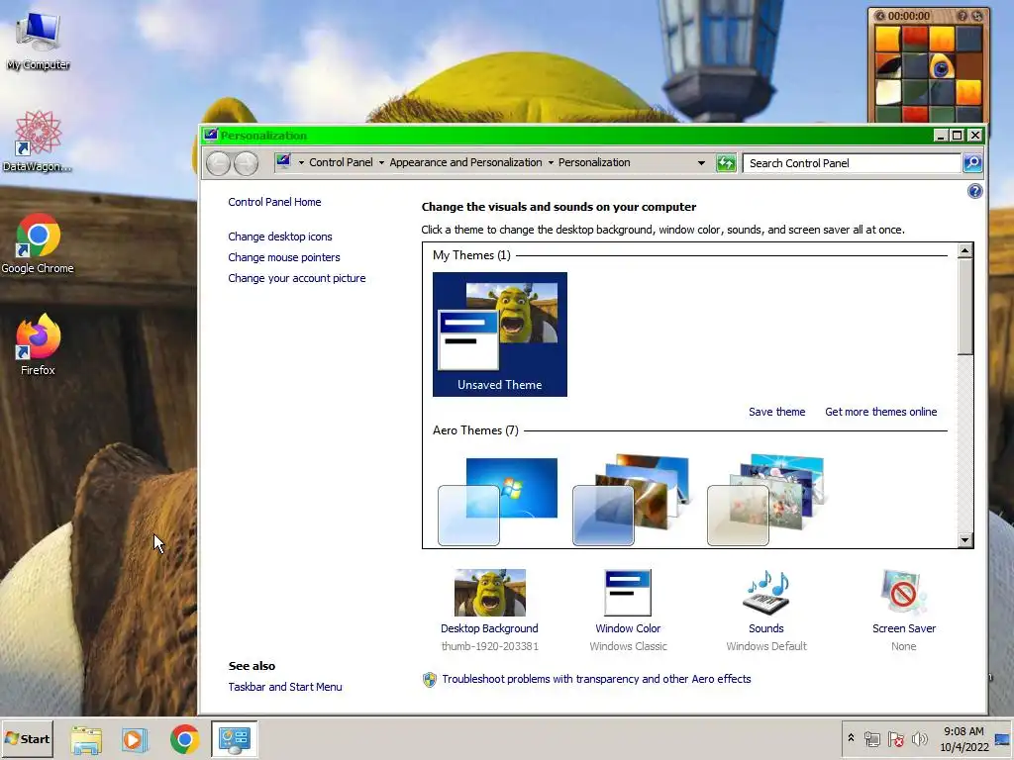Viewport: 1014px width, 760px height.
Task: Click the green Refresh button
Action: 726,163
